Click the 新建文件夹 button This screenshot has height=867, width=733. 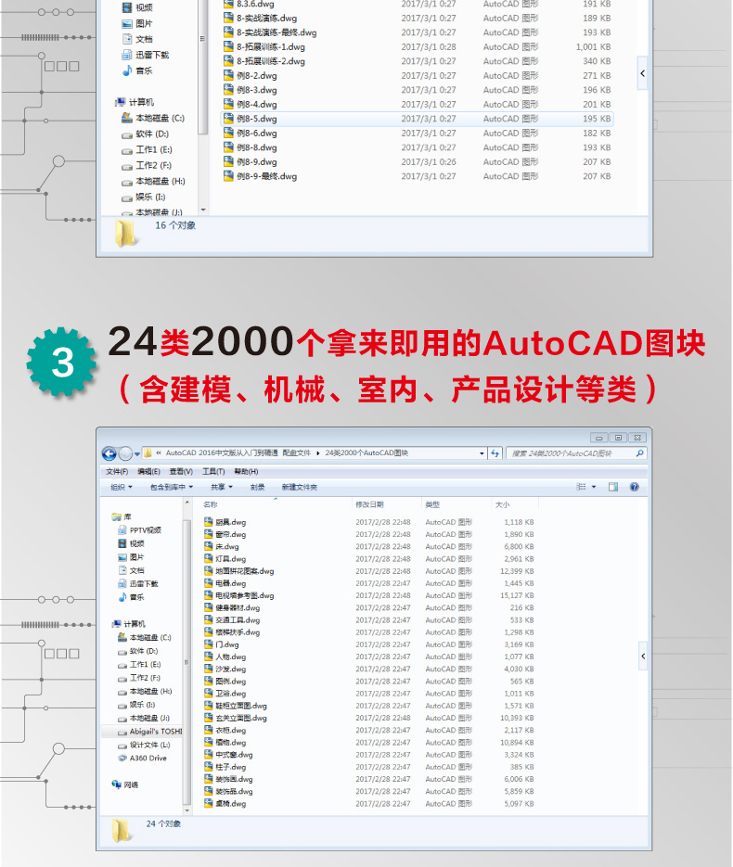pyautogui.click(x=300, y=487)
